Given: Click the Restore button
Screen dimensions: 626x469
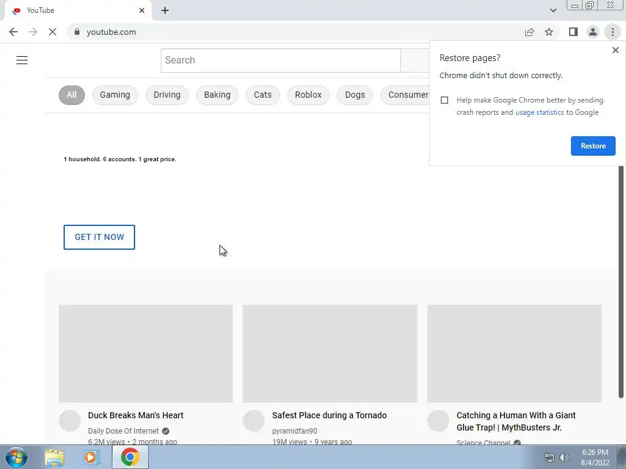Looking at the screenshot, I should click(x=593, y=146).
